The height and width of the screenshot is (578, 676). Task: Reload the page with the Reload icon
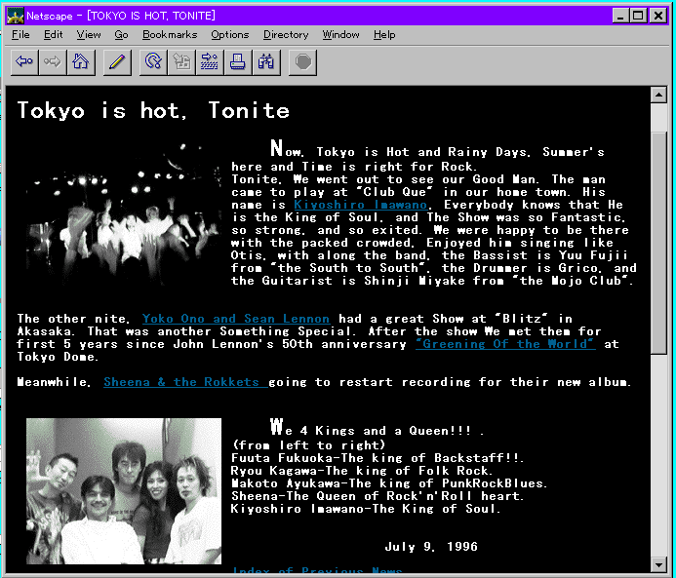click(x=153, y=62)
